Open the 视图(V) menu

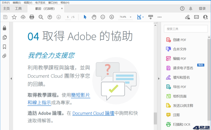pos(28,3)
